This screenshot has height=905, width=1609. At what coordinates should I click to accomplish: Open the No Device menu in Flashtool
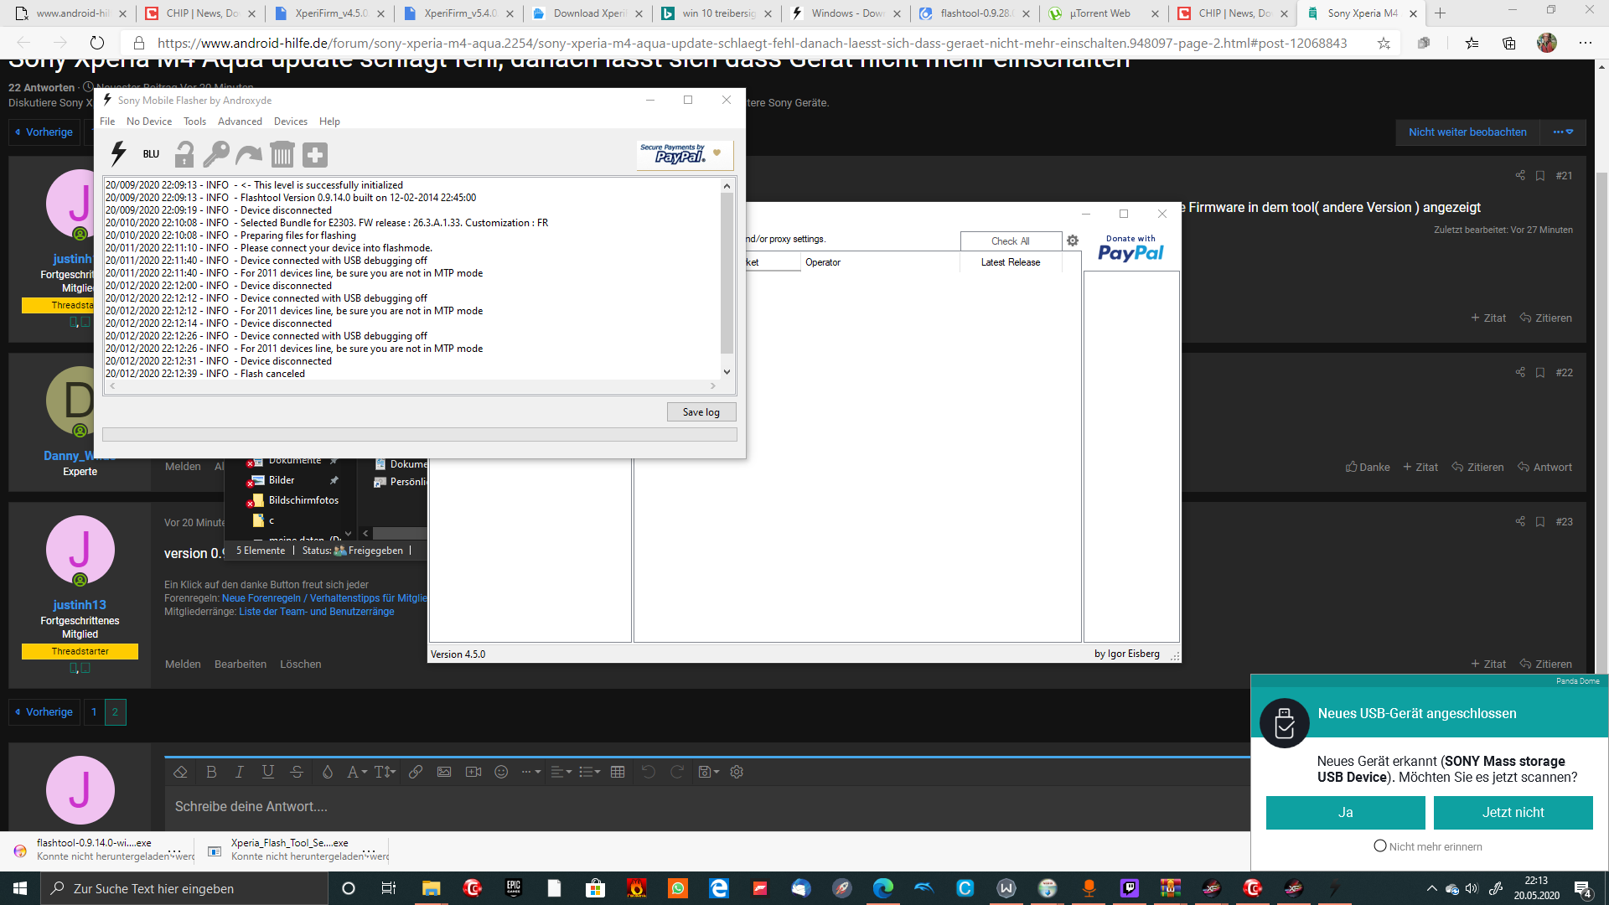[149, 122]
